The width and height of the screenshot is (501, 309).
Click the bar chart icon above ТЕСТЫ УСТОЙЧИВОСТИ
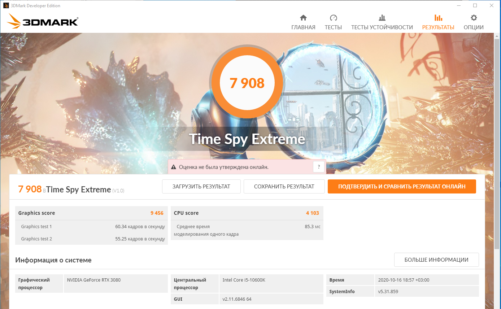(382, 18)
